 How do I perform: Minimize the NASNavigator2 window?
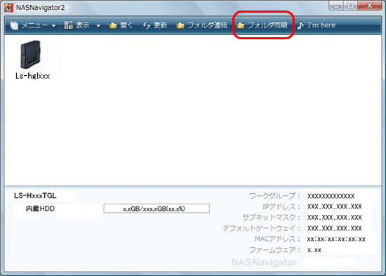click(x=336, y=6)
